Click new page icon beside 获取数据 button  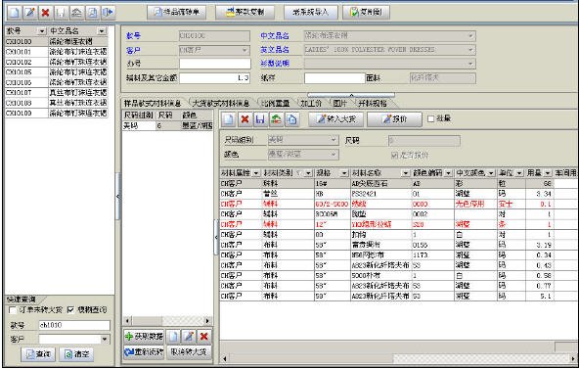173,336
